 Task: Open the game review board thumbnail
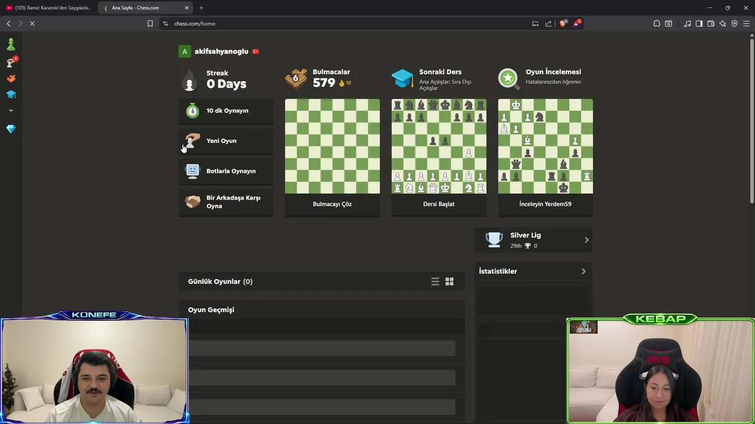(x=546, y=146)
